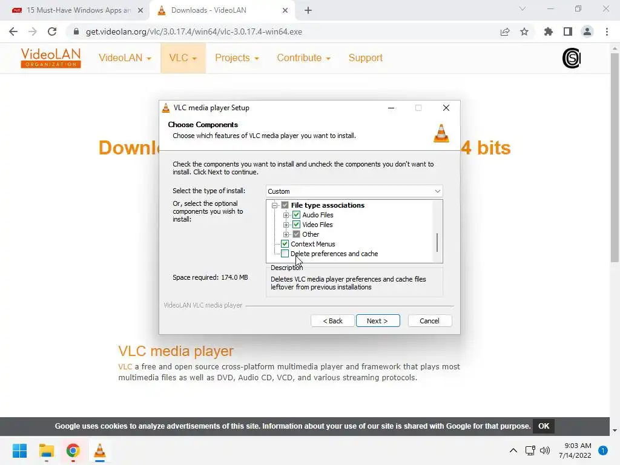Expand the Other tree node
This screenshot has height=465, width=620.
[x=286, y=234]
